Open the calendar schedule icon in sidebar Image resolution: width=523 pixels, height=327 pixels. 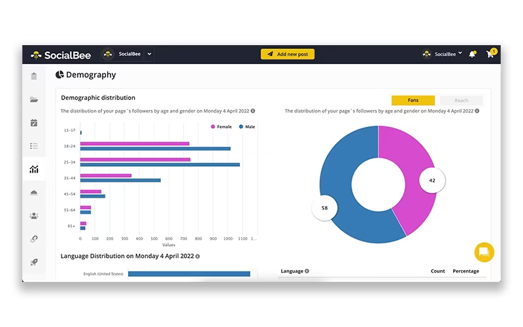point(34,122)
